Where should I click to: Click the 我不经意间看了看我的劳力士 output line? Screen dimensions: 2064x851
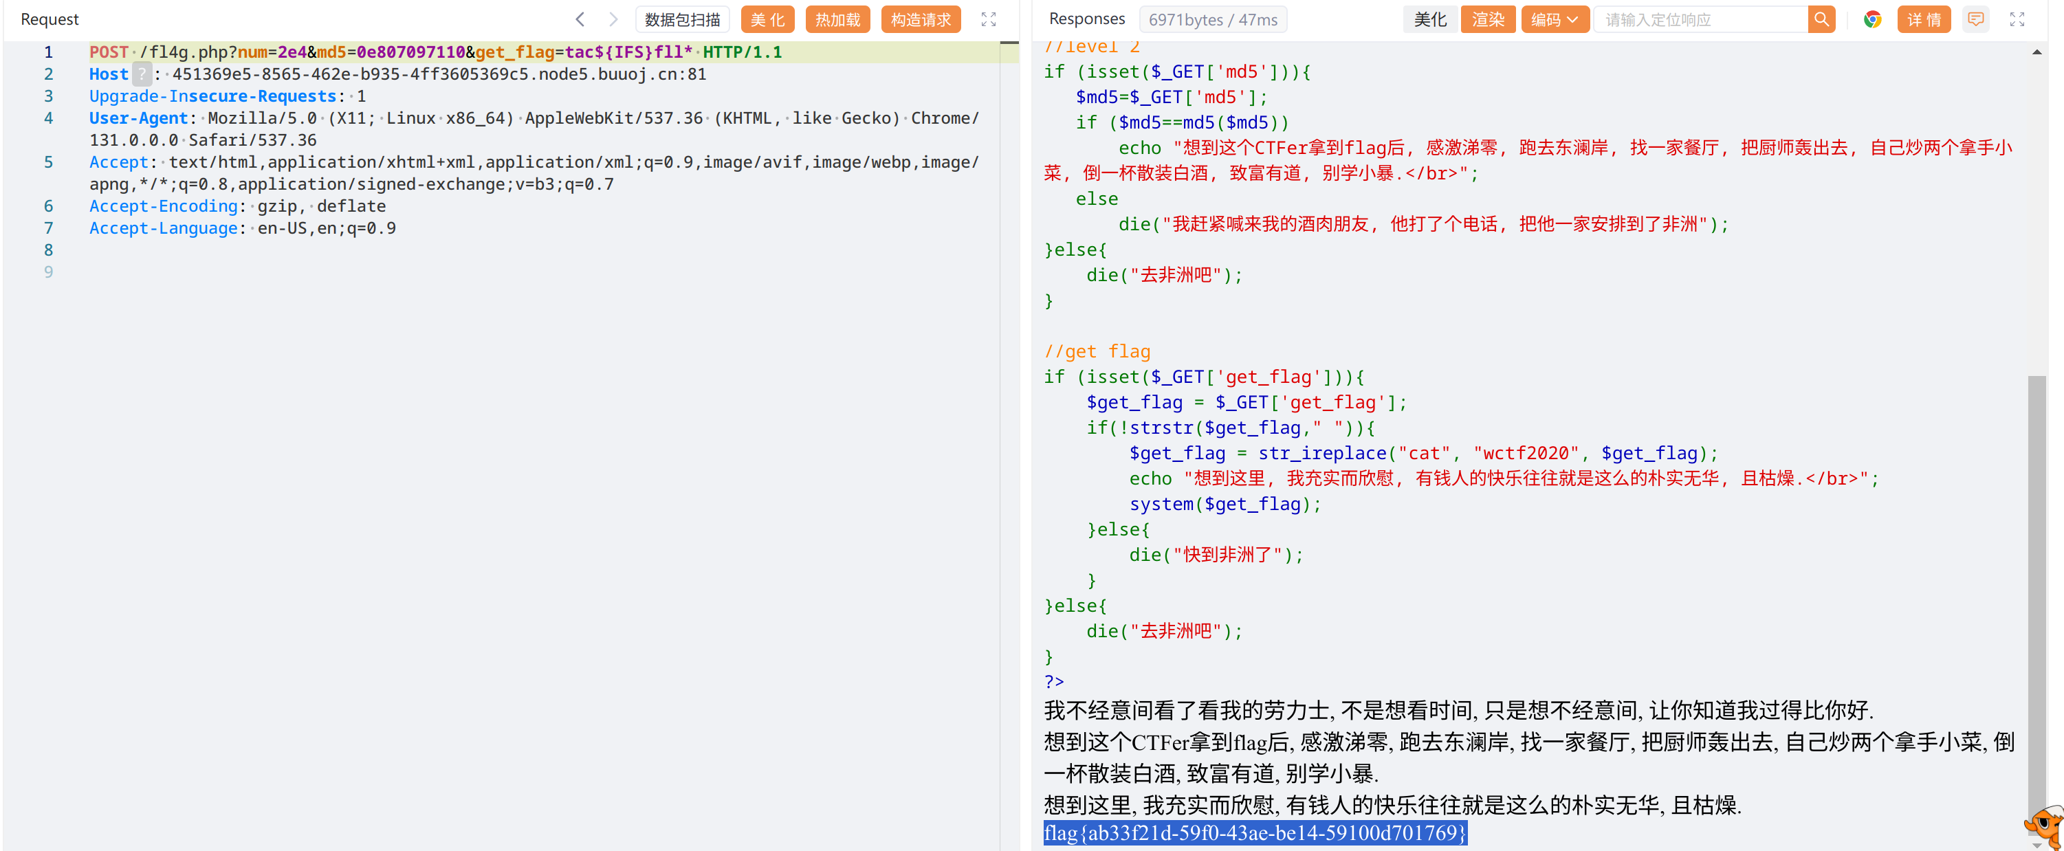point(1458,710)
